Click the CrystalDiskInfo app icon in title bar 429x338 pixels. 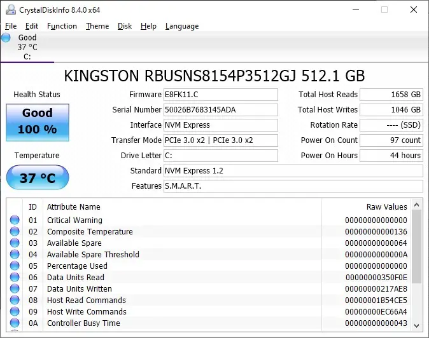tap(11, 10)
